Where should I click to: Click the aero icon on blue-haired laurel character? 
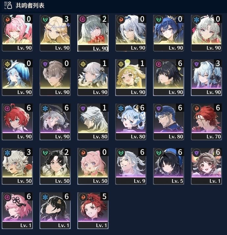point(159,19)
